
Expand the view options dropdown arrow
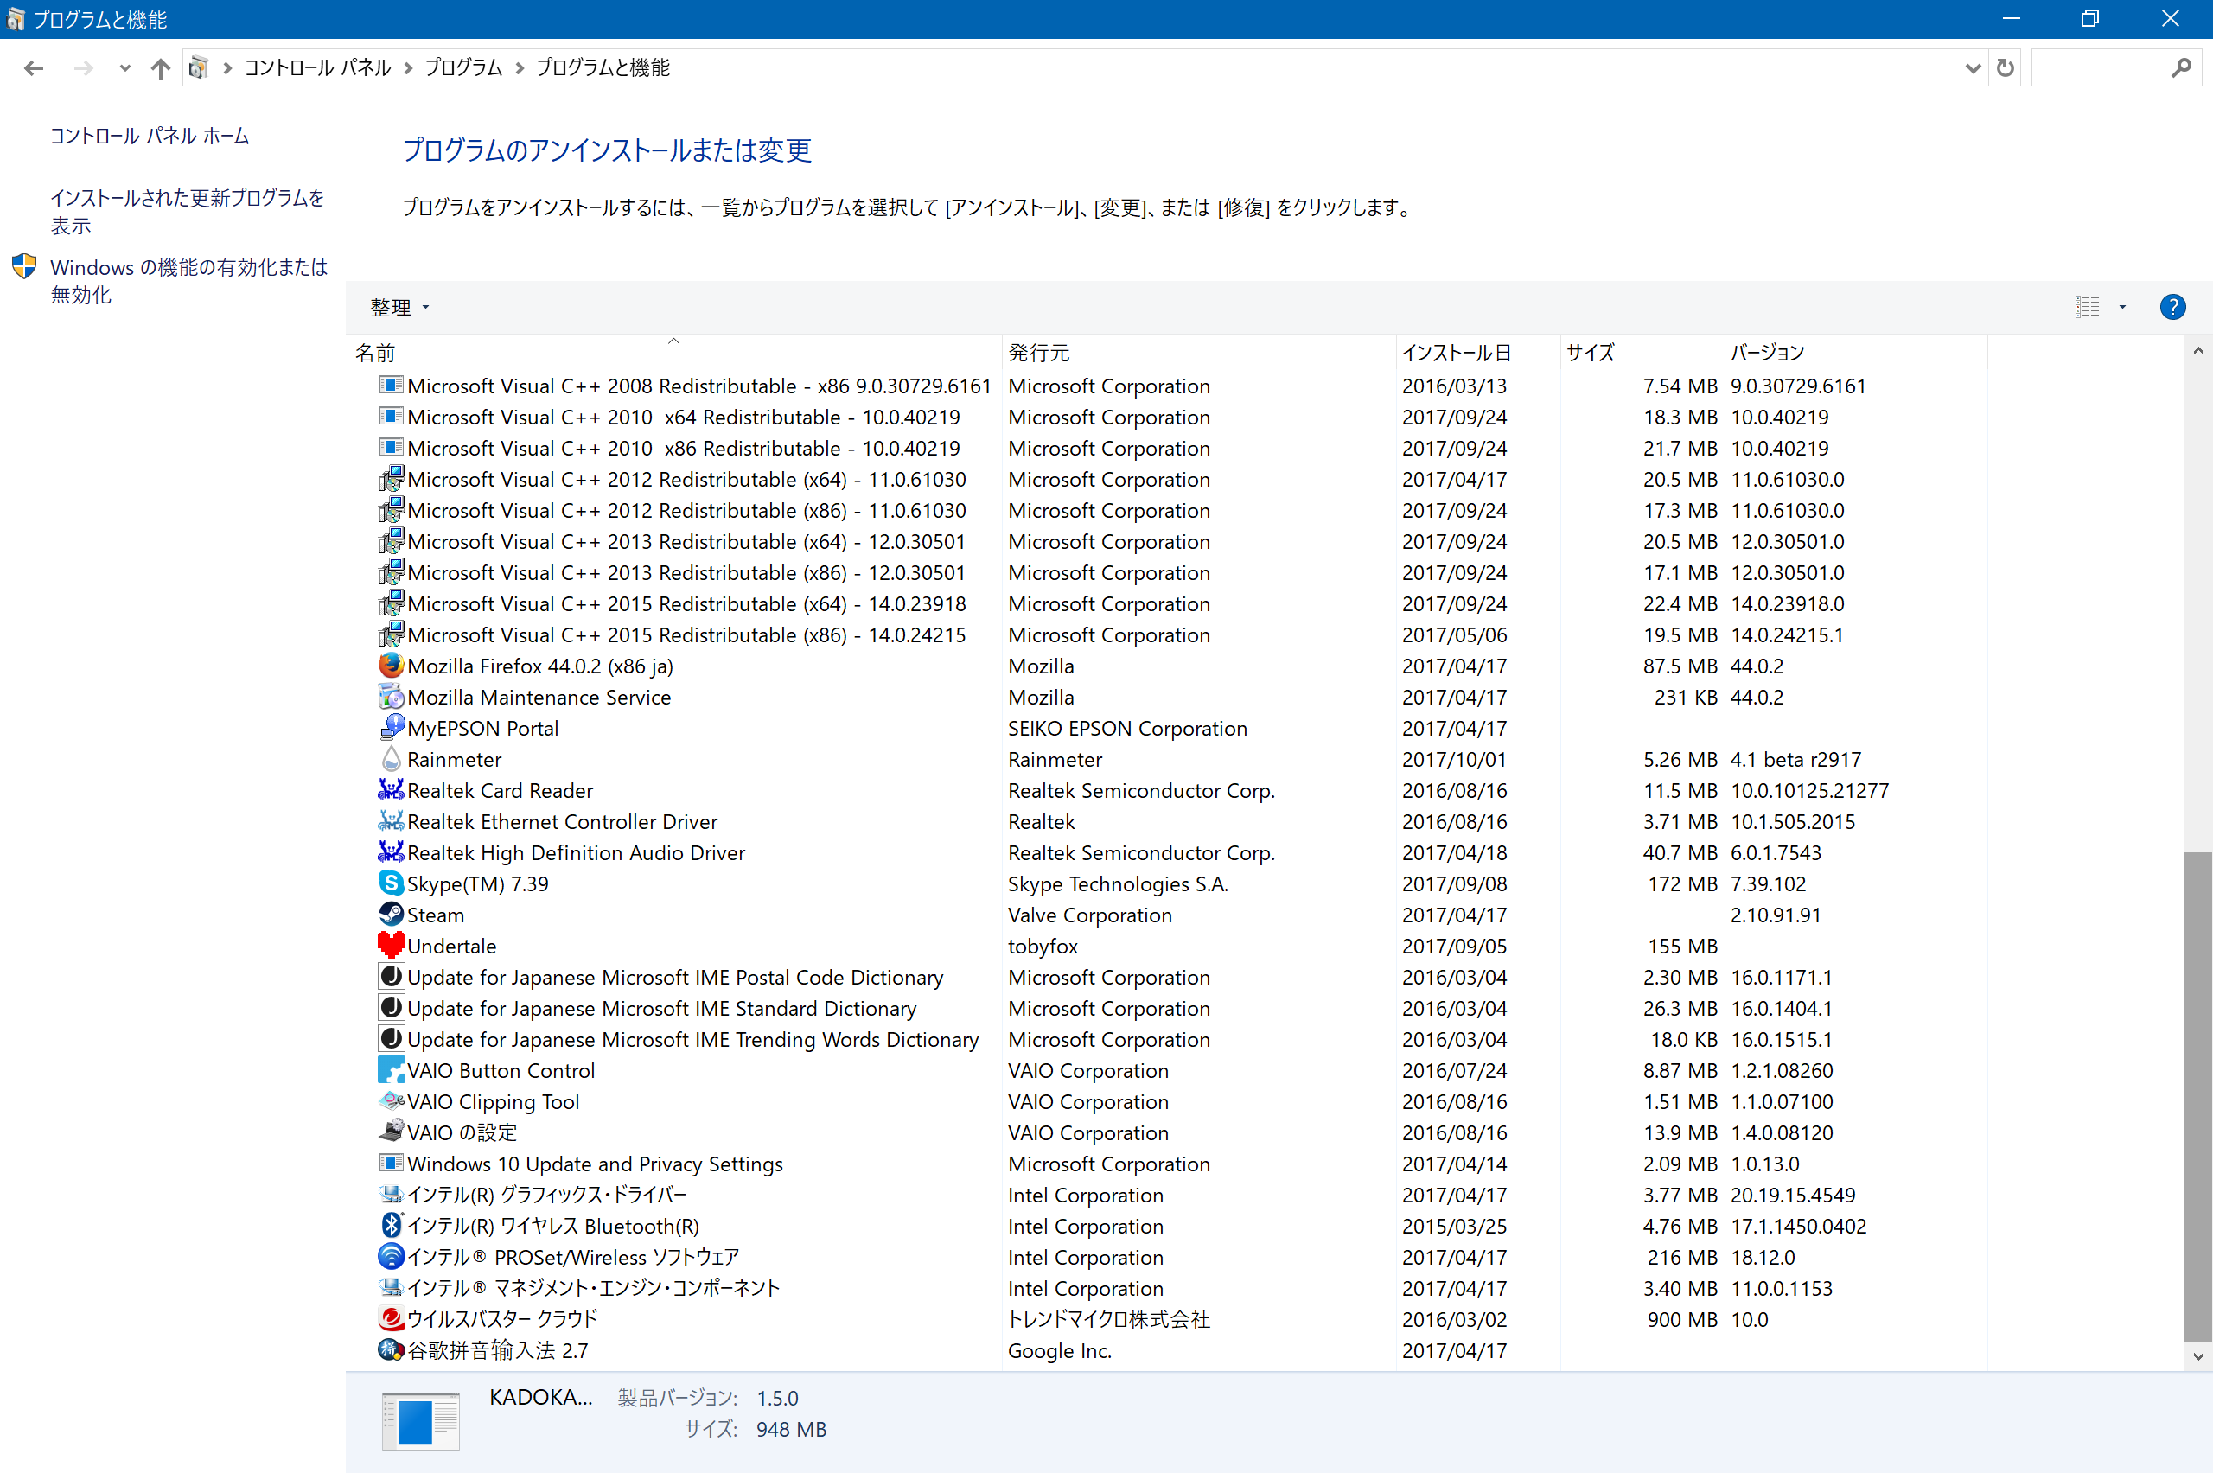(2122, 307)
